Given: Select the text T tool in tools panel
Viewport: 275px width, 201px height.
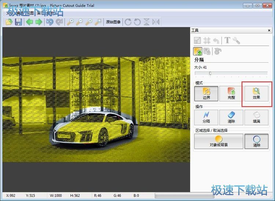Looking at the screenshot, I should coord(227,40).
